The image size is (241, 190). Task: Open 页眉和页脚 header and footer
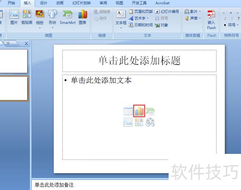(141, 12)
